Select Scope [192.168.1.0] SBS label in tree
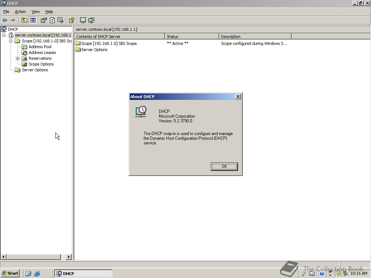The image size is (371, 278). [47, 41]
